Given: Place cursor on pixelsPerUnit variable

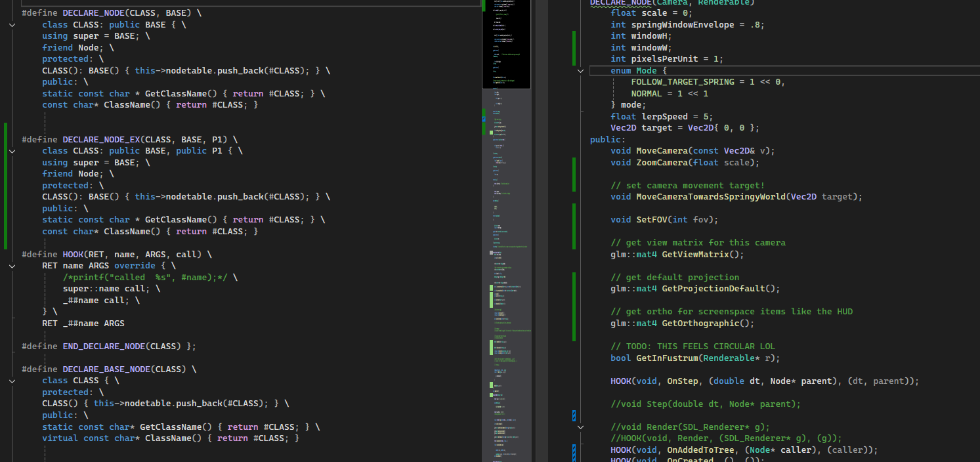Looking at the screenshot, I should (664, 59).
